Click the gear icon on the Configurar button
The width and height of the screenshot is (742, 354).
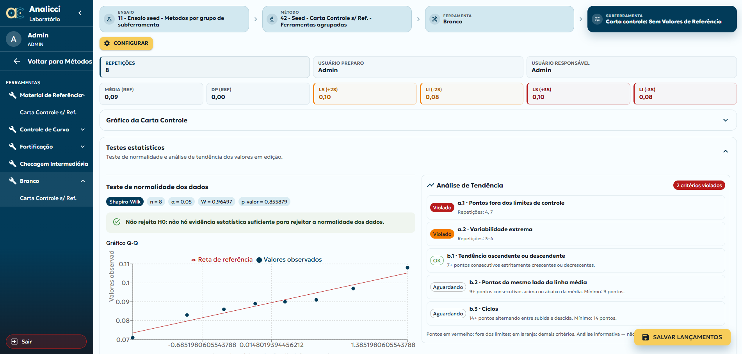(107, 43)
